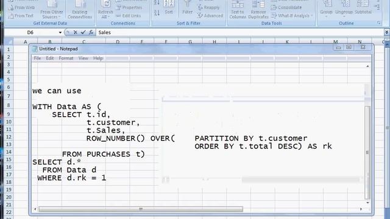The height and width of the screenshot is (219, 390).
Task: Click Subtotal button
Action: point(363,8)
